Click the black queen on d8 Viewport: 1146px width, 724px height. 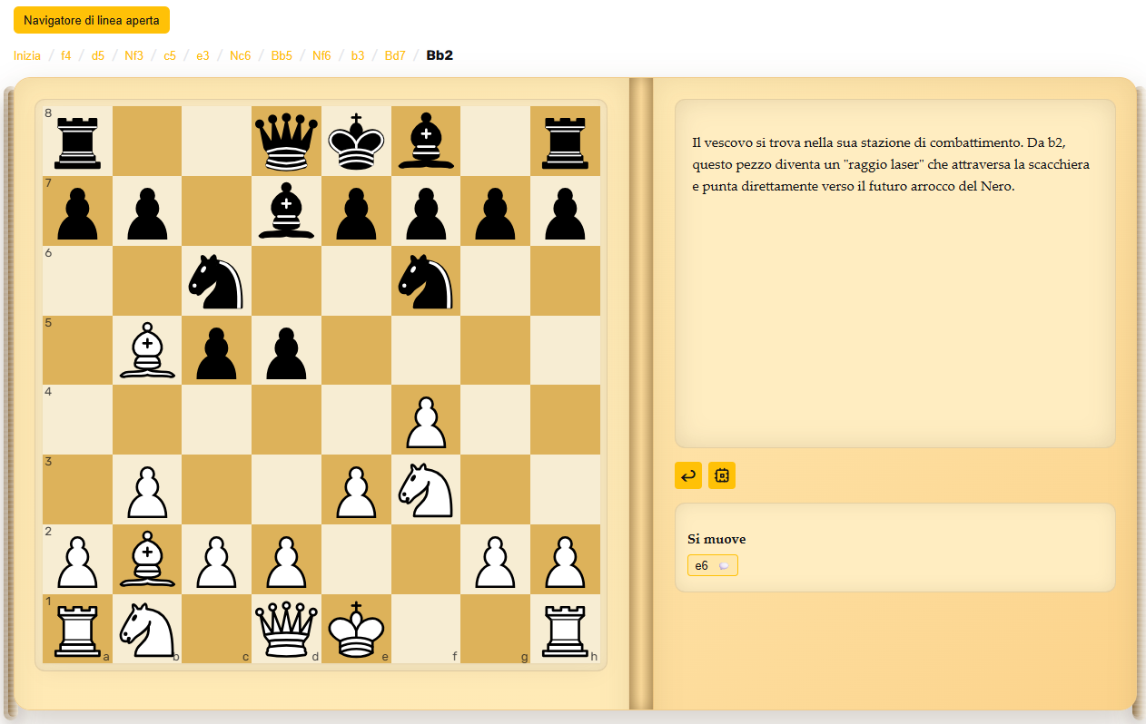(x=287, y=142)
